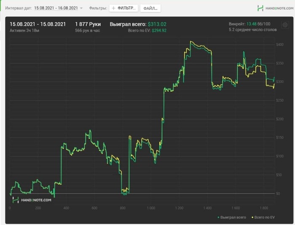Click the 1 000 x-axis label

151,208
